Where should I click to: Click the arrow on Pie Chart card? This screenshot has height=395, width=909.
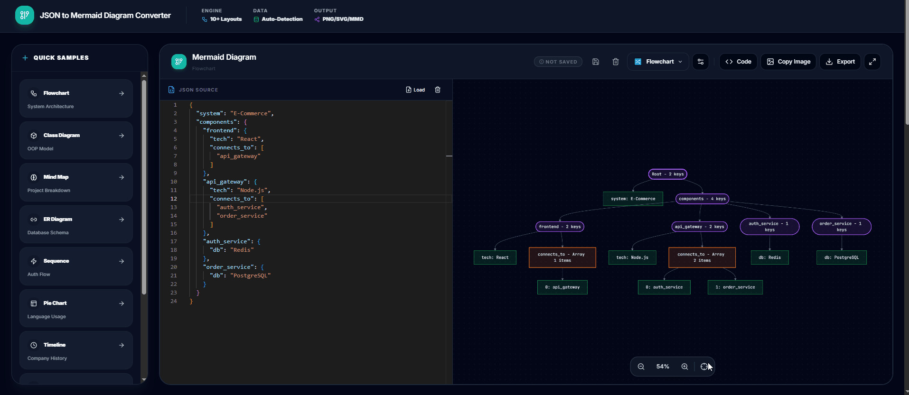pyautogui.click(x=122, y=303)
